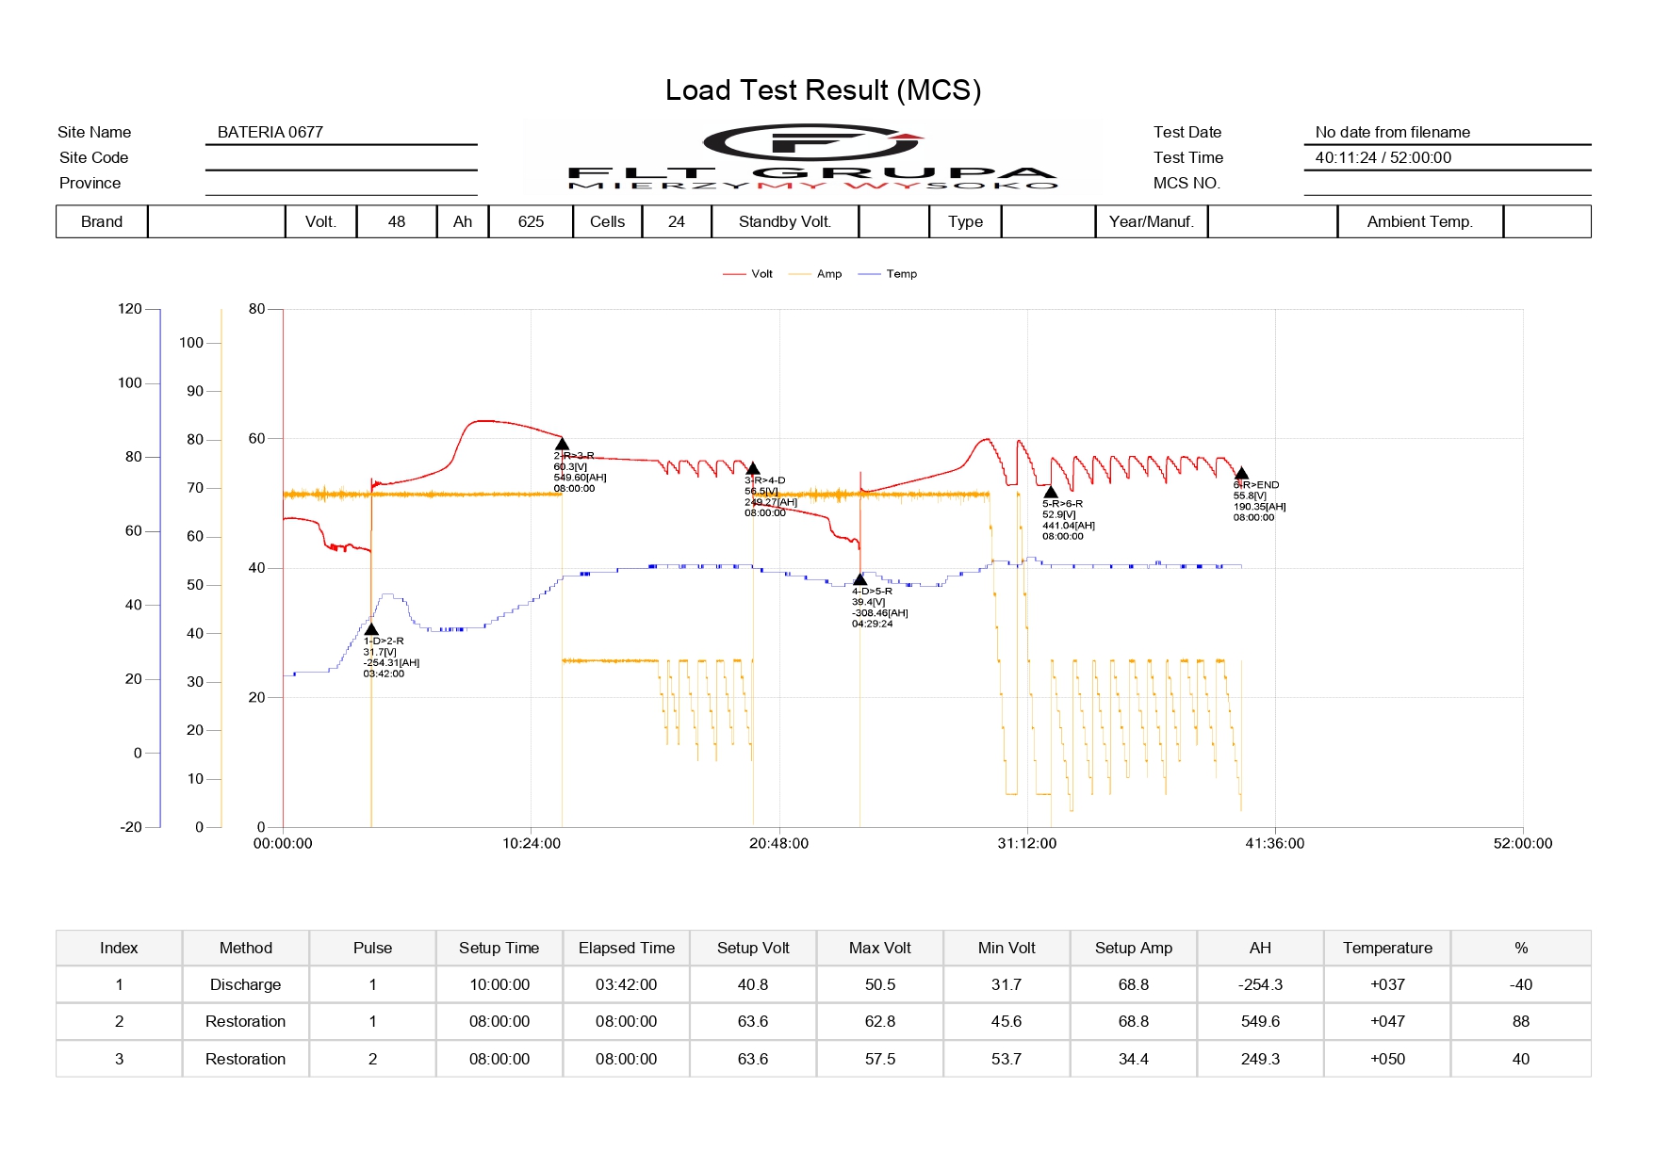The height and width of the screenshot is (1169, 1653).
Task: Click the 5-R>6-R triangle marker
Action: coord(1051,492)
